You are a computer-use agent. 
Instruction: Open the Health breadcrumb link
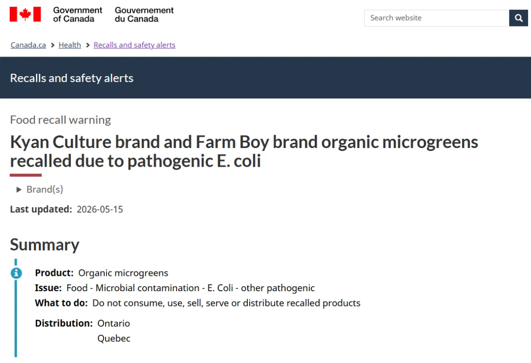[x=70, y=45]
